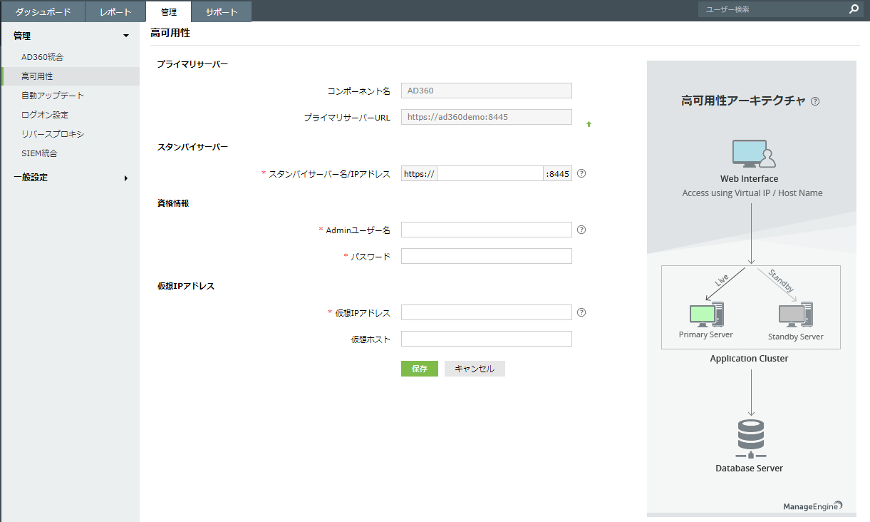Expand the 一般設定 sidebar section
Image resolution: width=870 pixels, height=522 pixels.
[126, 178]
